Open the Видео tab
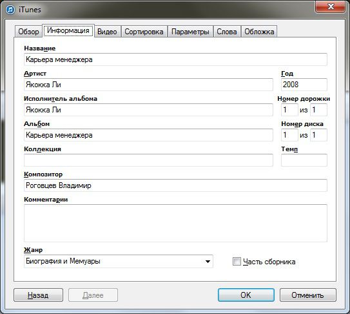Screen dimensions: 350x314 click(x=107, y=32)
